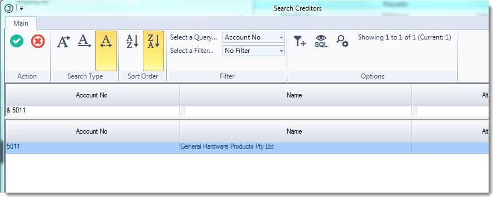Open the Select a Query dropdown
This screenshot has width=497, height=201.
point(254,37)
